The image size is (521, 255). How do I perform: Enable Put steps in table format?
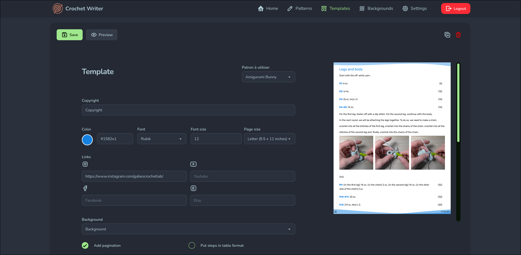[192, 245]
